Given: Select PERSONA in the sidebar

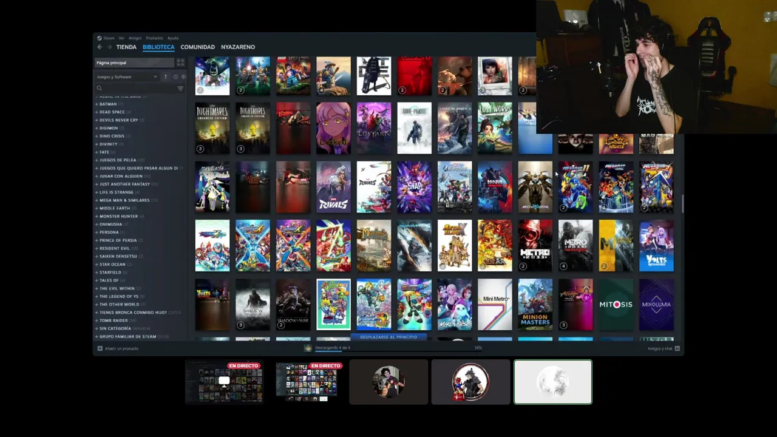Looking at the screenshot, I should coord(109,232).
